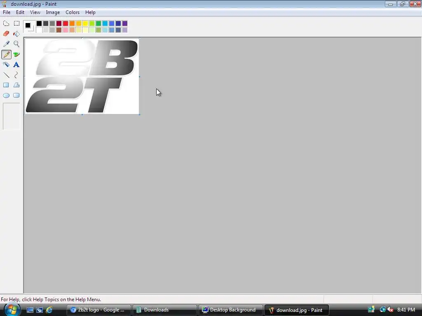
Task: Minimize the Paint window
Action: [390, 4]
